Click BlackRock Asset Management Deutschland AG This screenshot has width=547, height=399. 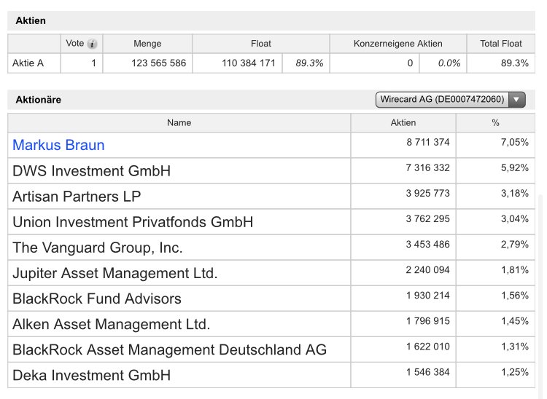pyautogui.click(x=169, y=349)
